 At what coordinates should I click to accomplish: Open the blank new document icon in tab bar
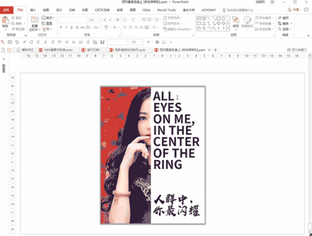(x=3, y=50)
